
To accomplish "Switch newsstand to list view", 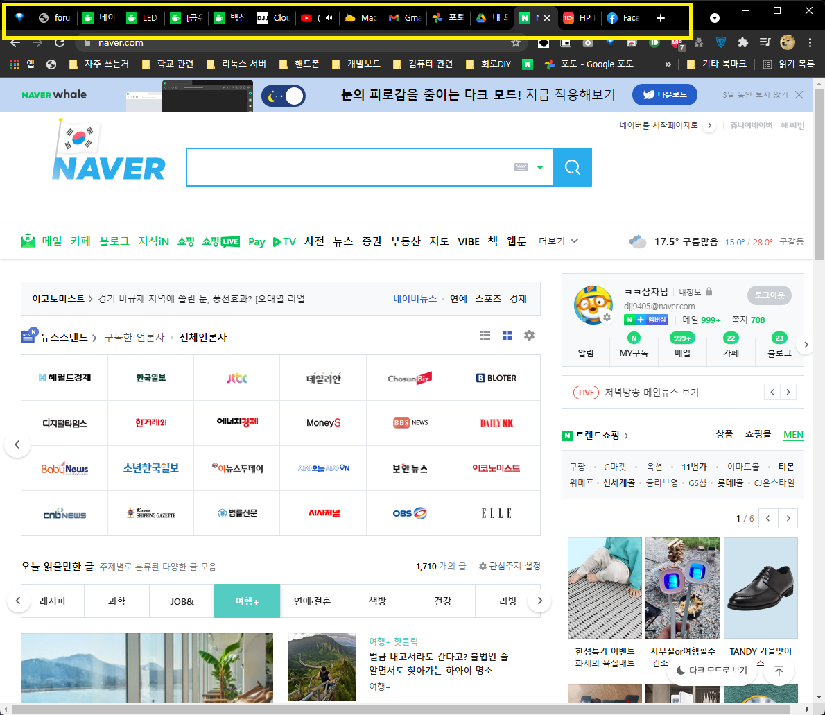I will pos(485,336).
